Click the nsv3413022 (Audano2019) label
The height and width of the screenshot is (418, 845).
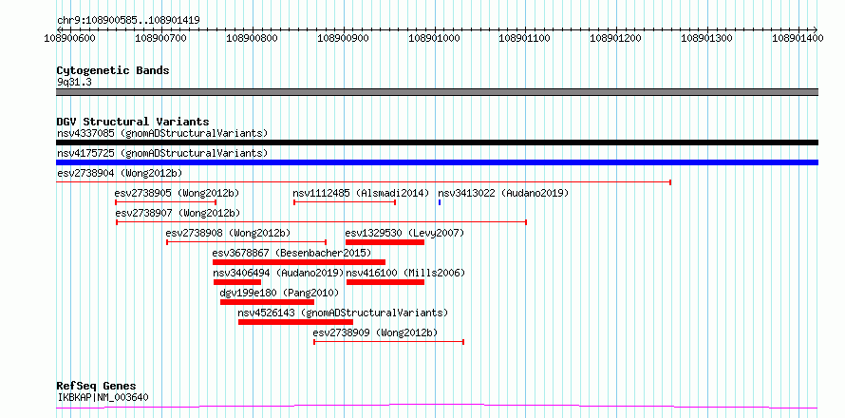503,193
